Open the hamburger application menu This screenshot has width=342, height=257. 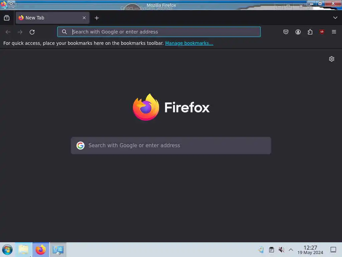(334, 32)
